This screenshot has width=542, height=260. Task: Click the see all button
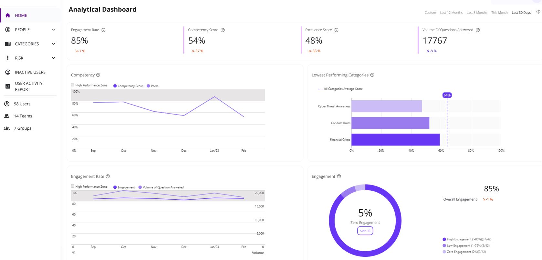[x=365, y=231]
